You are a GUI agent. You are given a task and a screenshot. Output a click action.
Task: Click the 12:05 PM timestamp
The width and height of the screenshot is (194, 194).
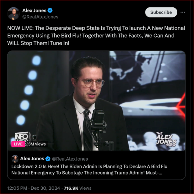(x=17, y=188)
